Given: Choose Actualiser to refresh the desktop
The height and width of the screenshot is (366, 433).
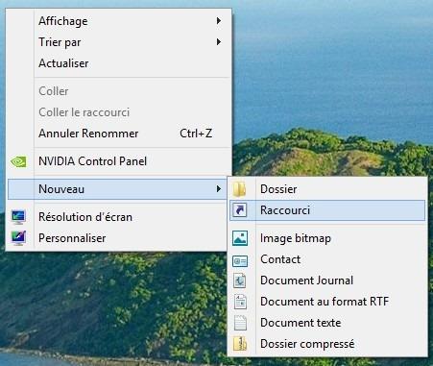Looking at the screenshot, I should click(119, 63).
